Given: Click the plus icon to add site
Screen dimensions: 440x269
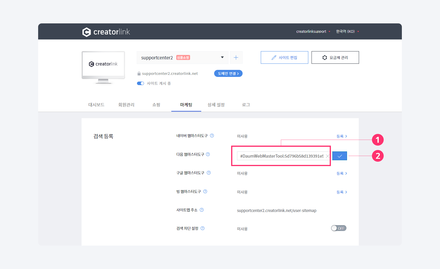Looking at the screenshot, I should tap(236, 58).
